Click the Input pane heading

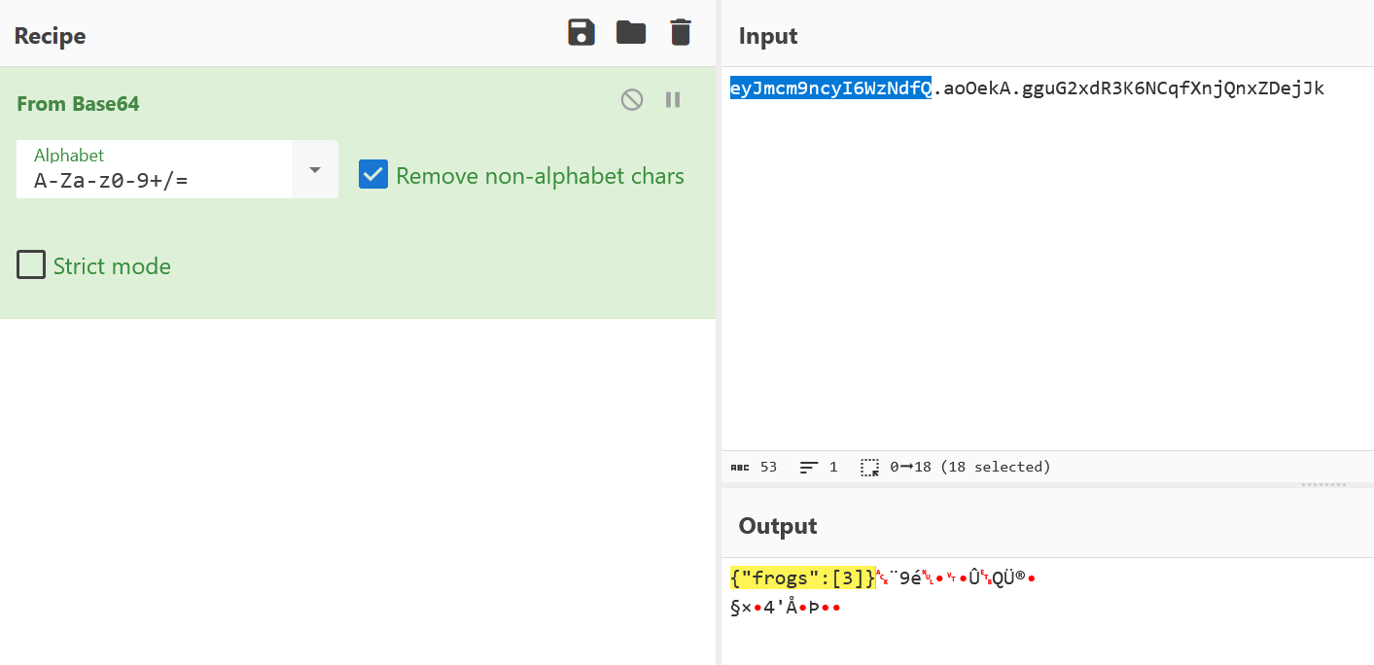pos(768,36)
